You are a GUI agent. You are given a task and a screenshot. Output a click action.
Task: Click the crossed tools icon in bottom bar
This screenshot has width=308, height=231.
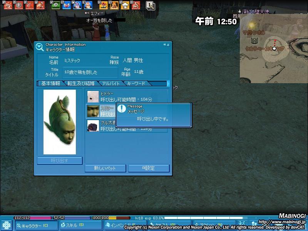(x=242, y=224)
